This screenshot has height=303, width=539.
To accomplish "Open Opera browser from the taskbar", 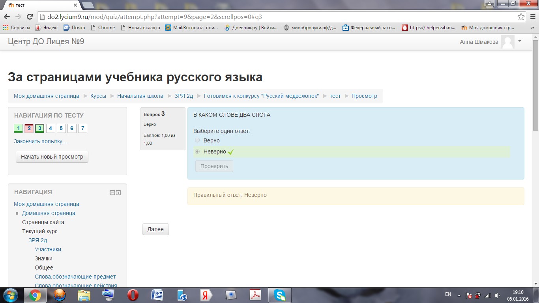I will (133, 295).
